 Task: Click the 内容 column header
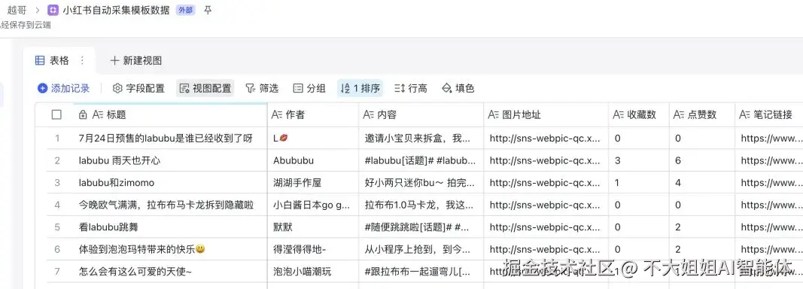(x=421, y=115)
